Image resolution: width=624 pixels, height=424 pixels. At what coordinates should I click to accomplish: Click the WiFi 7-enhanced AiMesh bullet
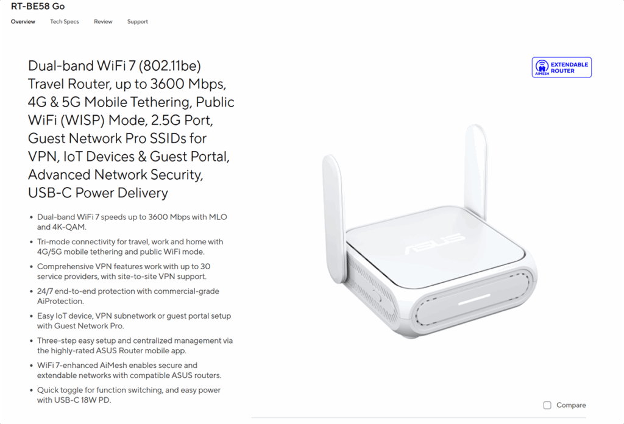pos(129,370)
